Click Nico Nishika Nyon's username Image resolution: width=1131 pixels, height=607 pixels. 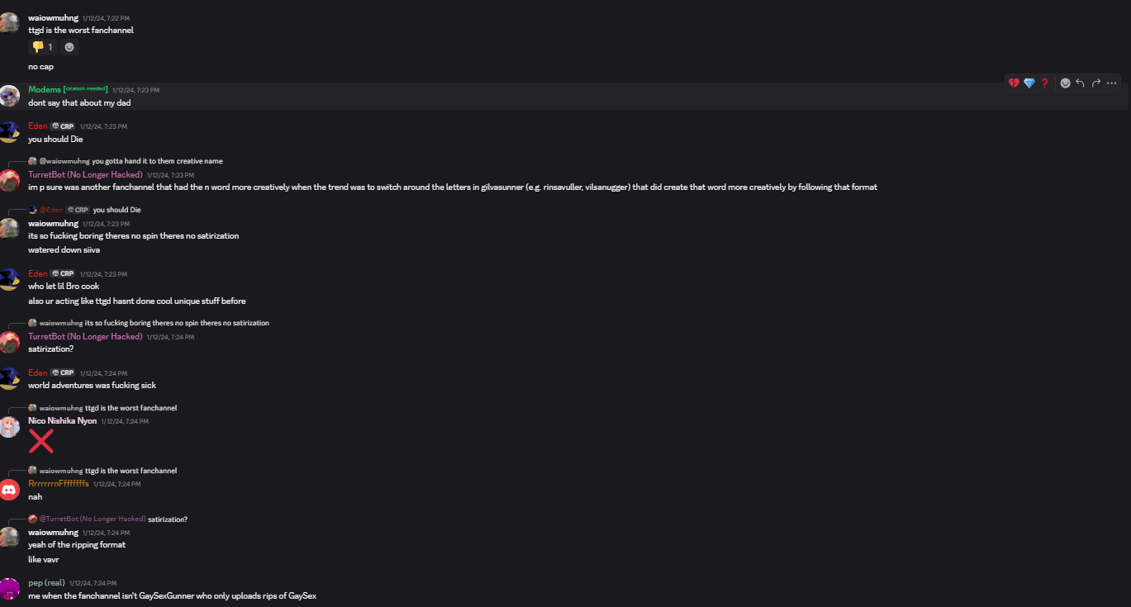[62, 421]
